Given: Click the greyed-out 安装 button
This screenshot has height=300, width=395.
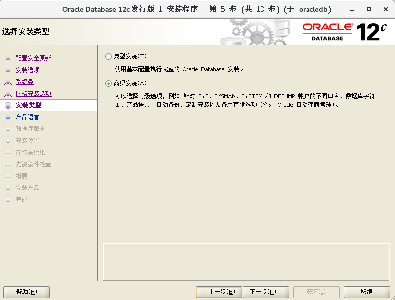Looking at the screenshot, I should click(316, 292).
